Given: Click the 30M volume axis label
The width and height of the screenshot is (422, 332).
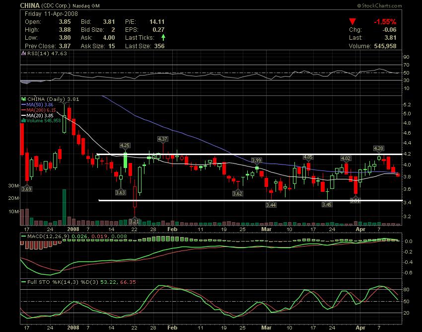Looking at the screenshot, I should (13, 186).
